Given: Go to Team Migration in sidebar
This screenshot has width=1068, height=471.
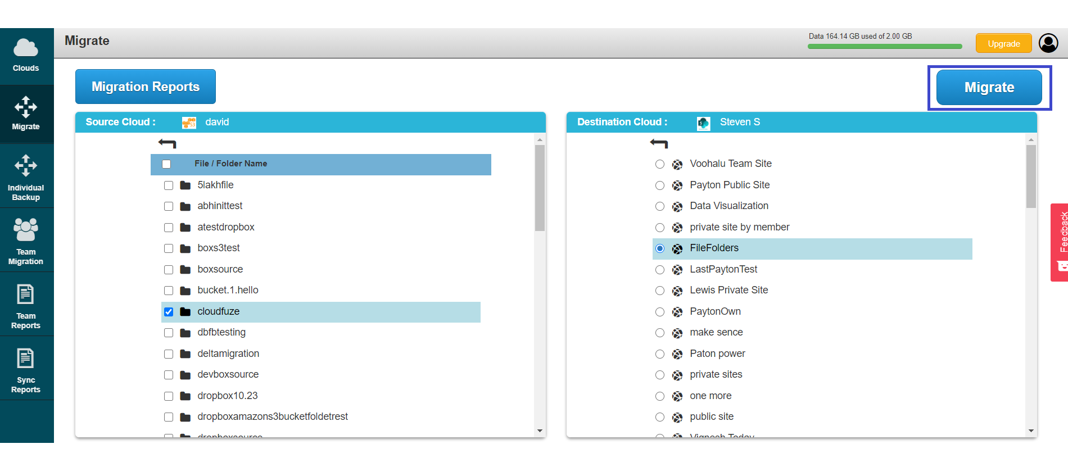Looking at the screenshot, I should tap(26, 241).
